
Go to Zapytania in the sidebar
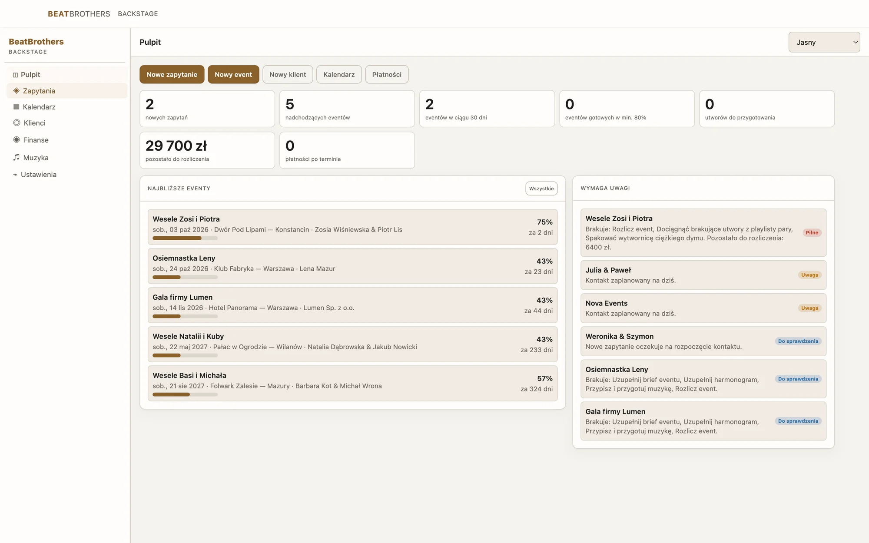click(x=67, y=91)
